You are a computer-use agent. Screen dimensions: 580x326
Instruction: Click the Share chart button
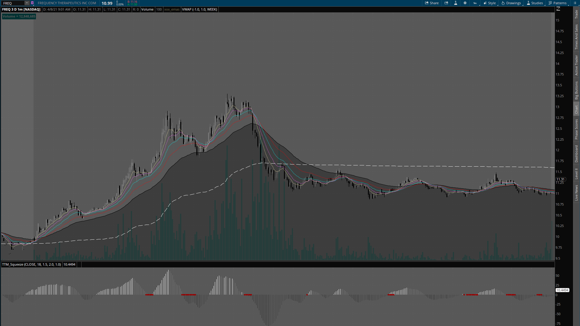[432, 3]
